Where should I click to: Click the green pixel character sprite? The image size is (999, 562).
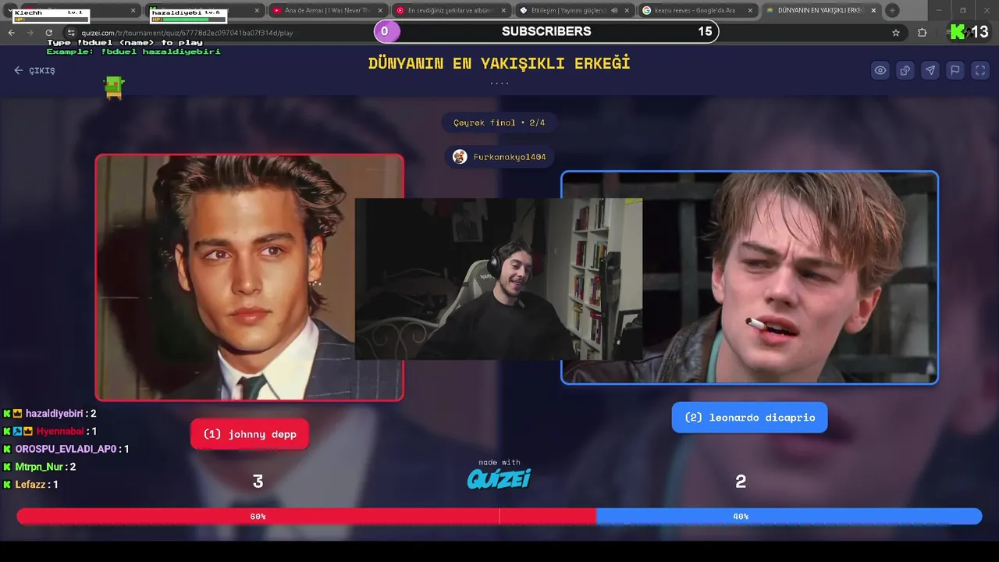(x=115, y=87)
